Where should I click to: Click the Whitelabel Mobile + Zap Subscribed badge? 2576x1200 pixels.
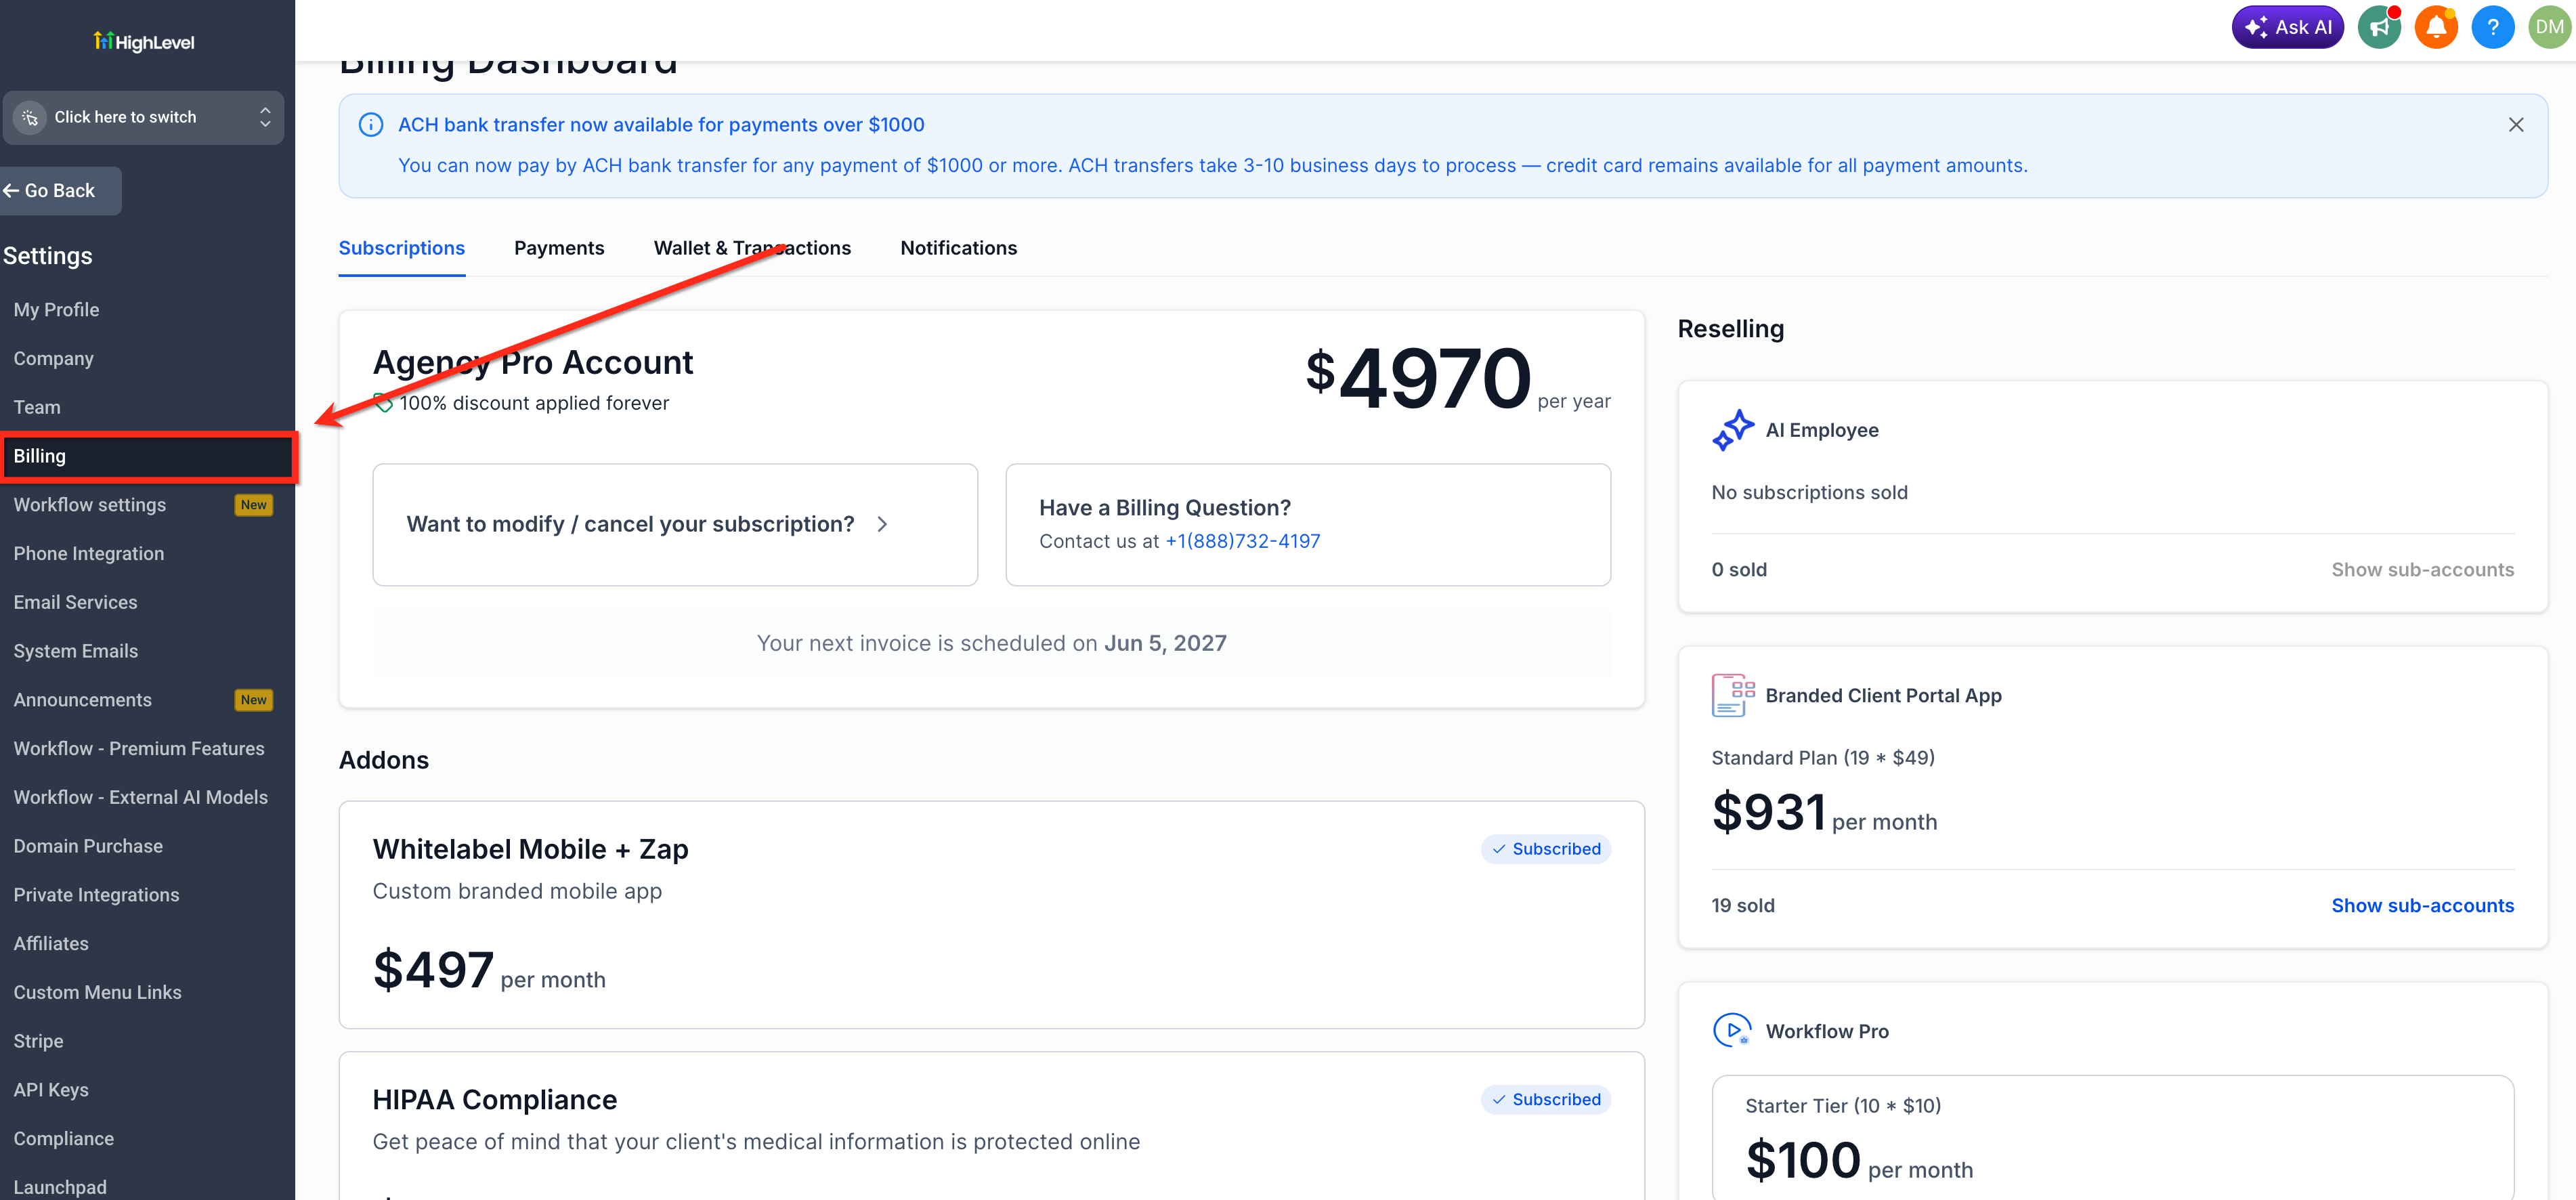(x=1546, y=849)
